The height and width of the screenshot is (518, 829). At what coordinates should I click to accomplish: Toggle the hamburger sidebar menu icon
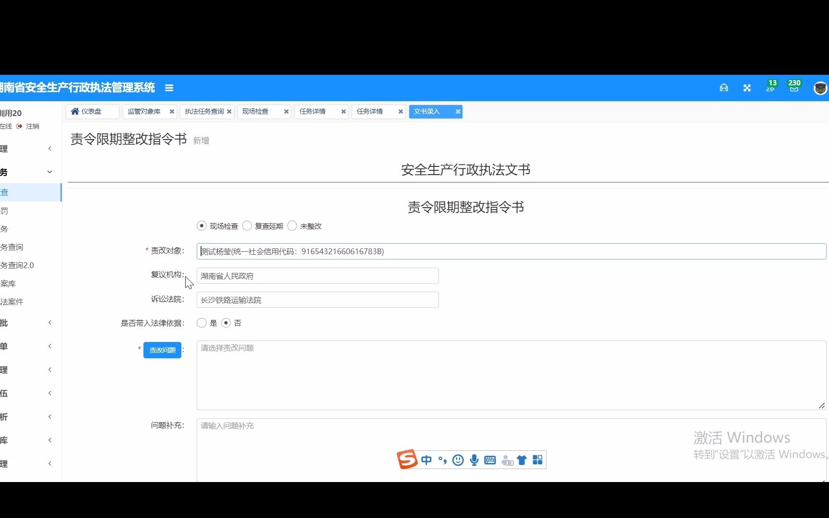click(169, 88)
